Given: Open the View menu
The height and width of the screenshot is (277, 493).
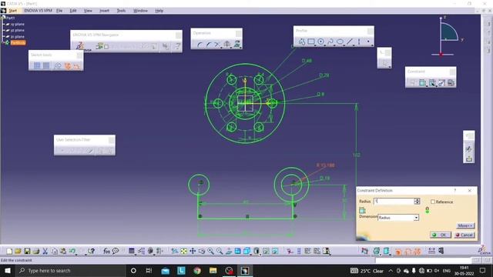Looking at the screenshot, I should coord(88,11).
